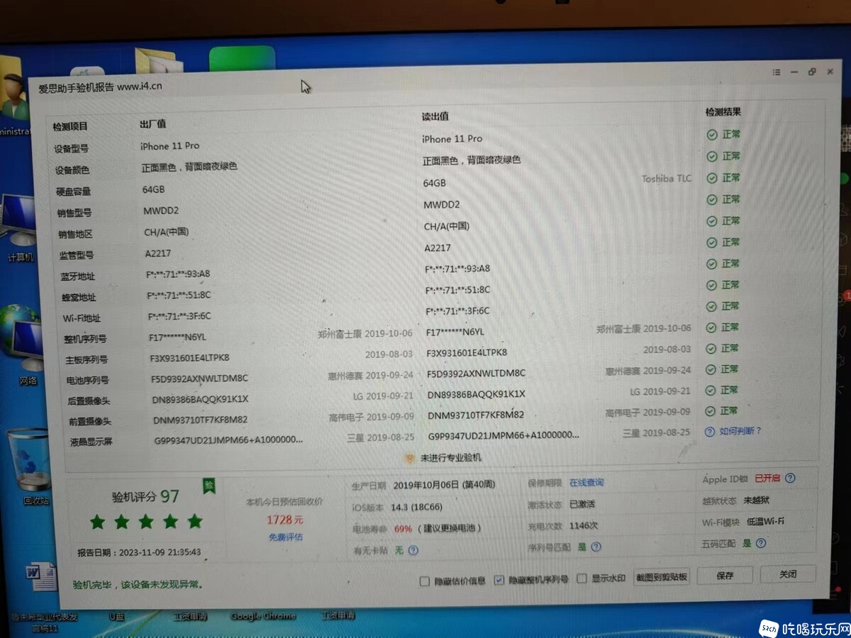Click the read-value 三星 2019-08-25 label
The image size is (851, 638).
(x=657, y=432)
